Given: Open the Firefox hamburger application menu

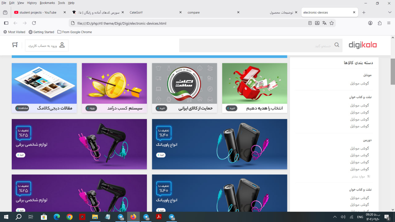Looking at the screenshot, I should point(389,23).
